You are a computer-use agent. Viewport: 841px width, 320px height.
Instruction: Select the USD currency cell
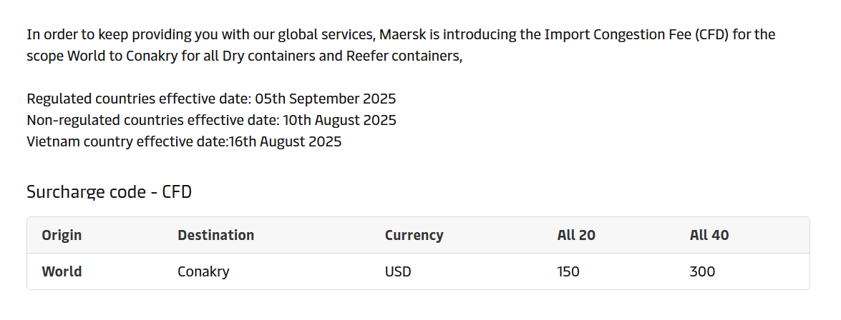coord(398,271)
